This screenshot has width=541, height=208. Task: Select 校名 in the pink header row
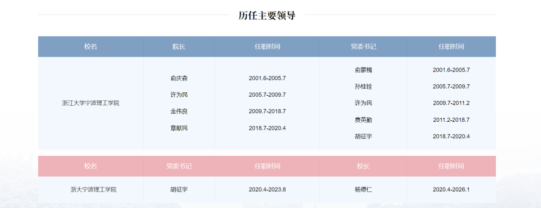click(x=91, y=166)
